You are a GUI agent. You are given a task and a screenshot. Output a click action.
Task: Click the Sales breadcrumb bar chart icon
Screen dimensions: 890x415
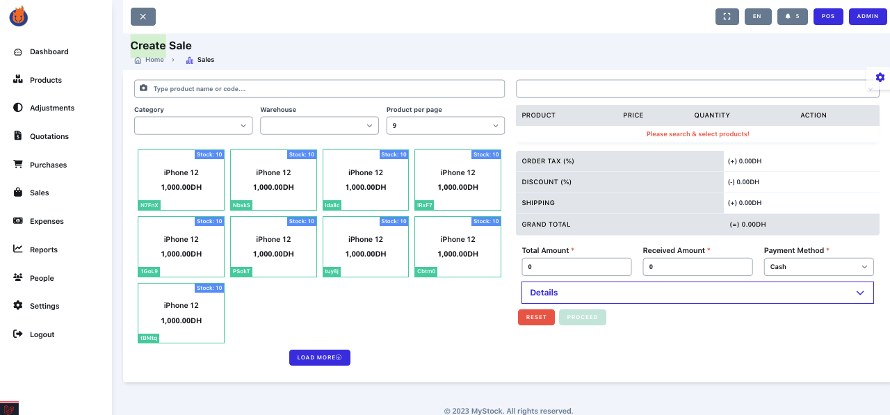(190, 60)
